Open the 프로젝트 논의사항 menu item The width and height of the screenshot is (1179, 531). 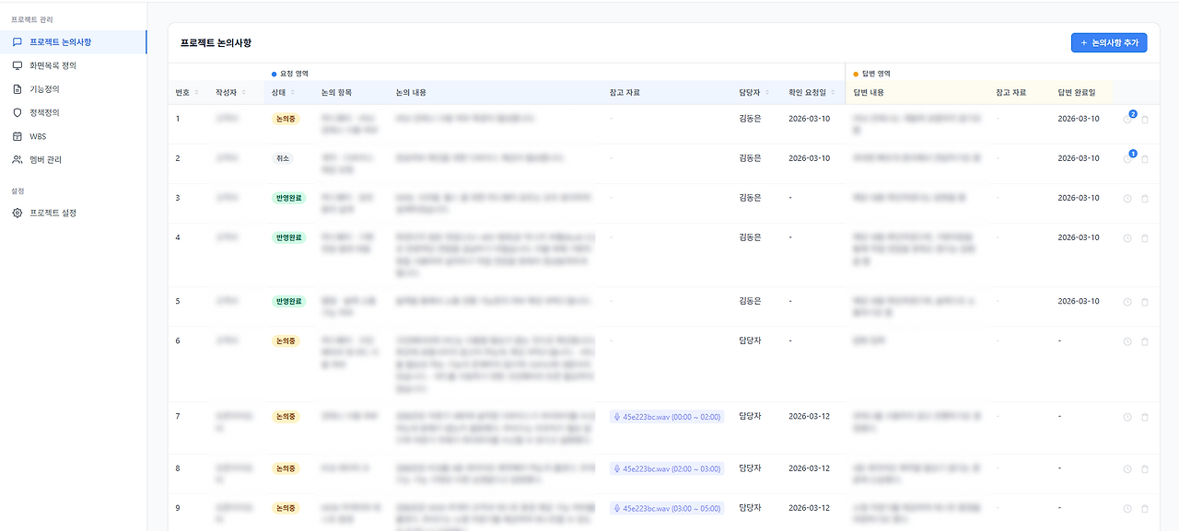pos(73,42)
